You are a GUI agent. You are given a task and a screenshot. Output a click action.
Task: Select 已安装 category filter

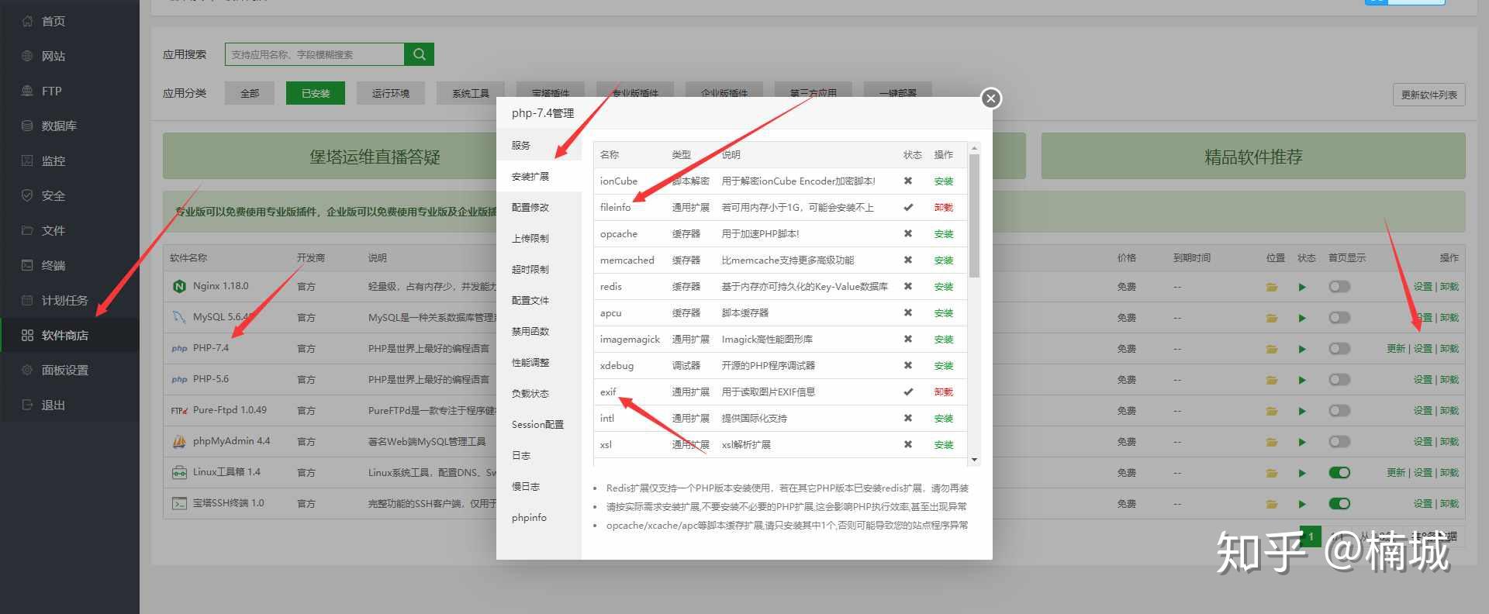point(316,93)
